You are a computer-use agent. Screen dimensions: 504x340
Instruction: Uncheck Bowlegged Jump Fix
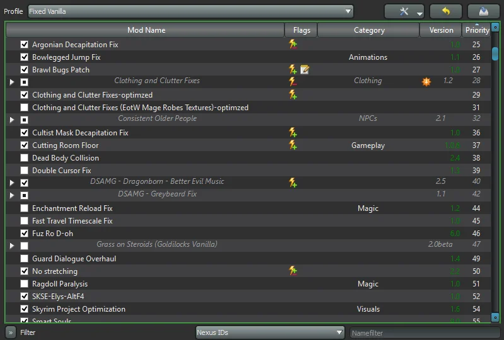coord(24,57)
